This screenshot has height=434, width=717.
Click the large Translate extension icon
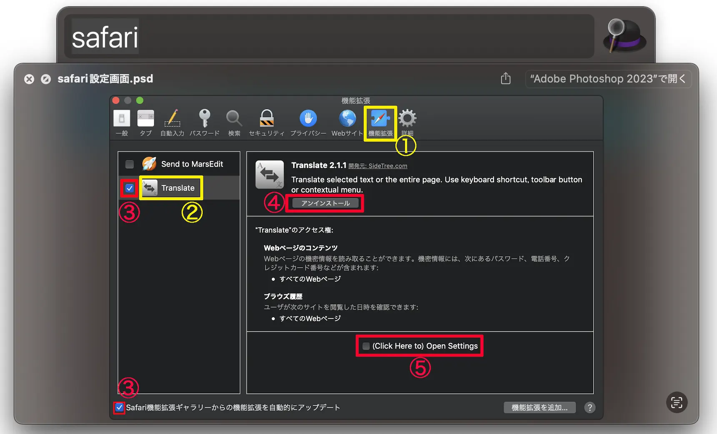click(x=269, y=175)
